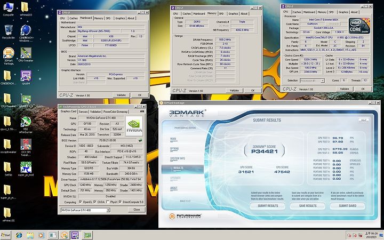Viewport: 384px width, 240px height.
Task: Open Windows Media Player from the taskbar
Action: pyautogui.click(x=42, y=235)
